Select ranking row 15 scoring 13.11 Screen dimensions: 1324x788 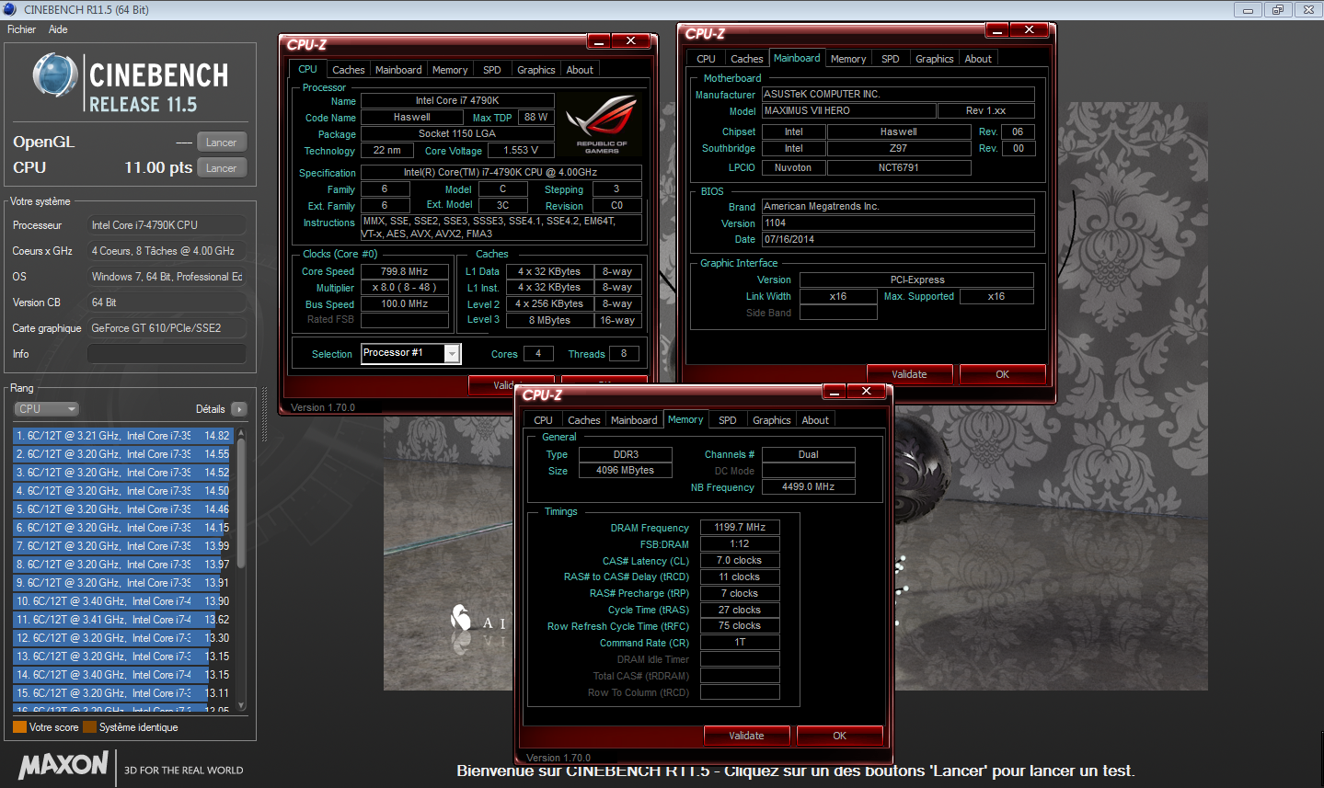(122, 693)
